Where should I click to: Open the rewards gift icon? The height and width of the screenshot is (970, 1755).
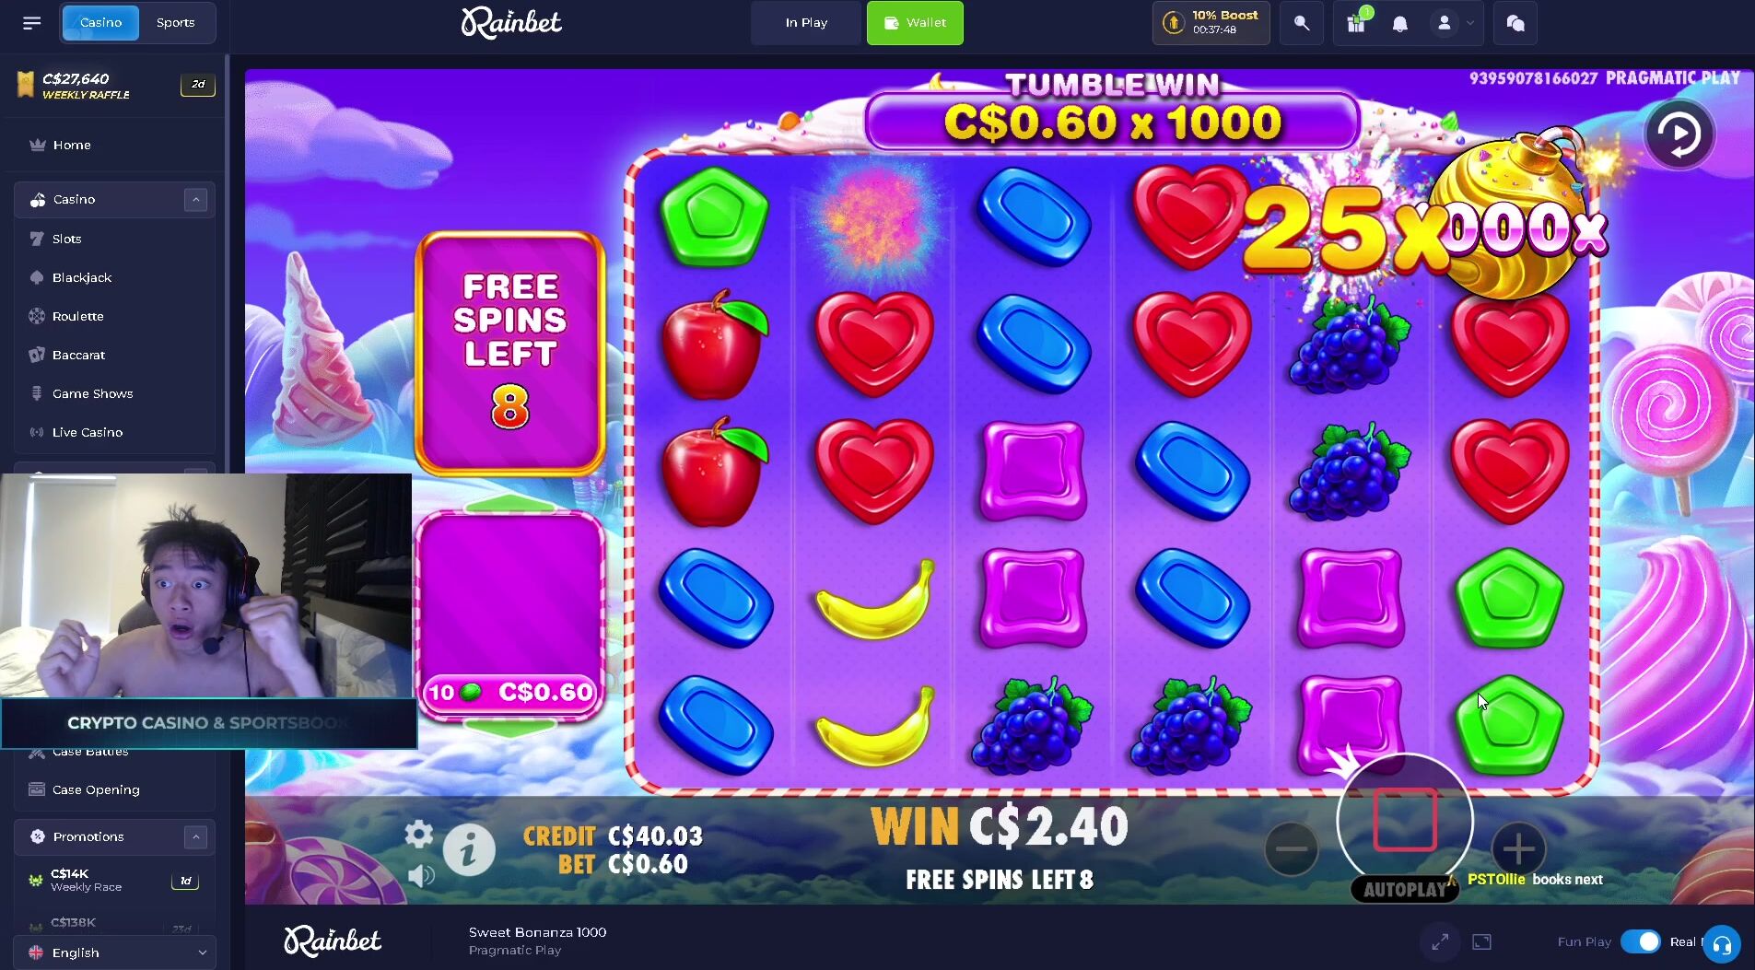tap(1356, 23)
